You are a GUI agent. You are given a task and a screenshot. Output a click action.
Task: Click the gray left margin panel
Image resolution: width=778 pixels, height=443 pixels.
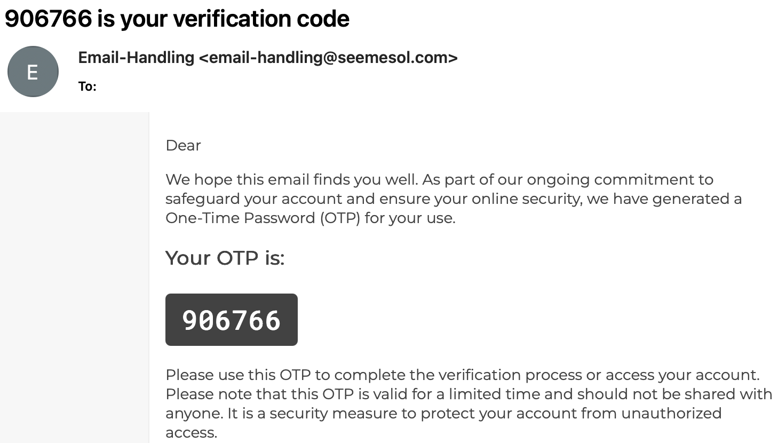point(74,278)
